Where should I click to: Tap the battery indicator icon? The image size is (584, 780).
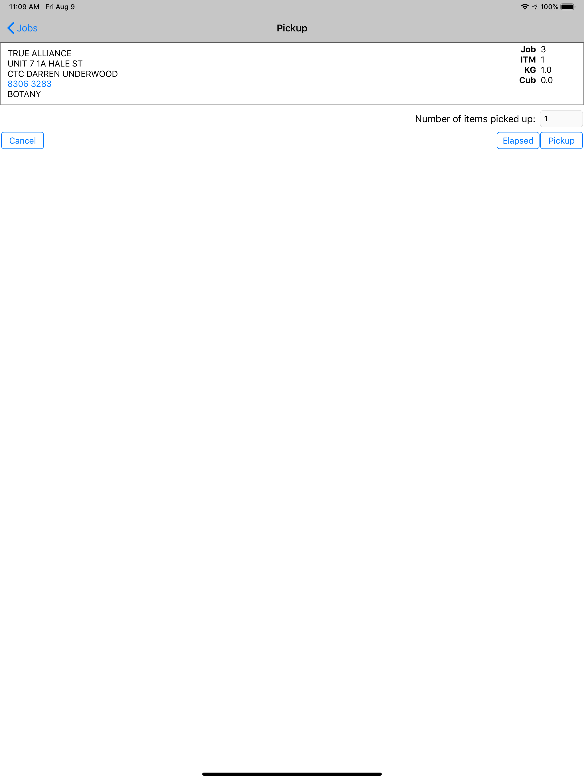(x=568, y=7)
